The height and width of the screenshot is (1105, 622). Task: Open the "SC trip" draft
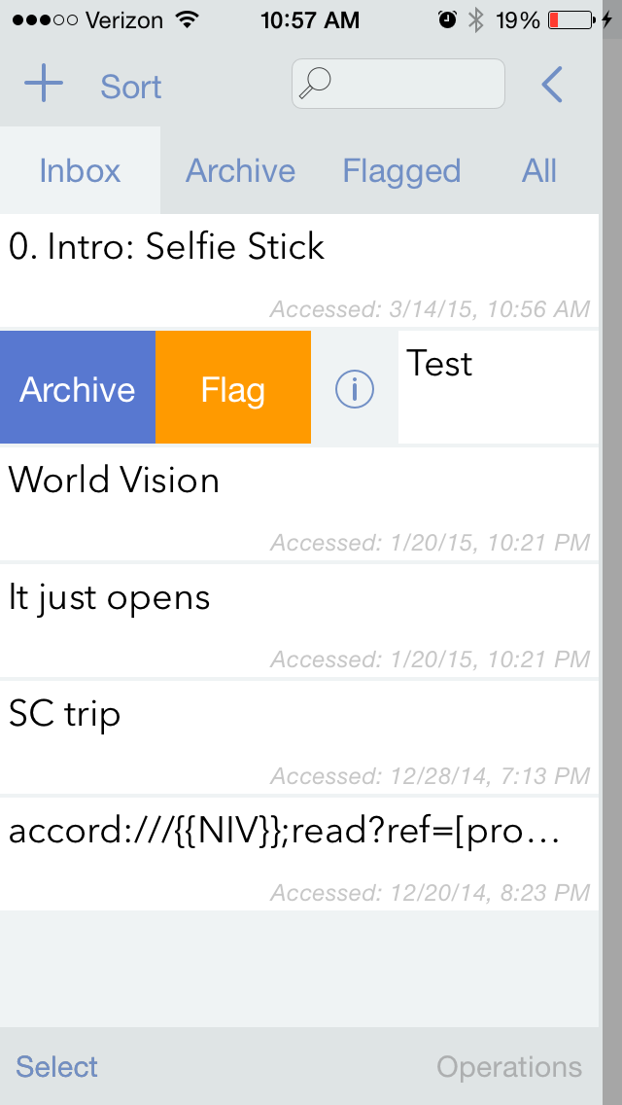click(299, 735)
